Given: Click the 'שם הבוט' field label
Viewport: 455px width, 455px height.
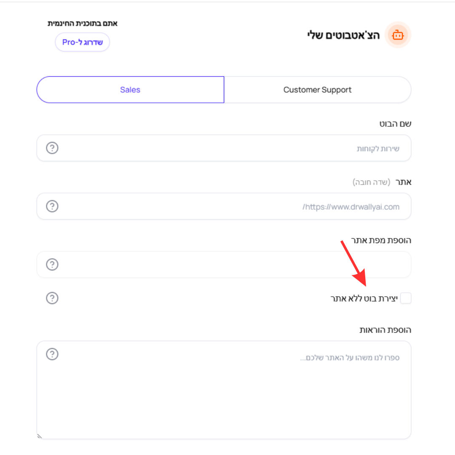Looking at the screenshot, I should [x=395, y=124].
